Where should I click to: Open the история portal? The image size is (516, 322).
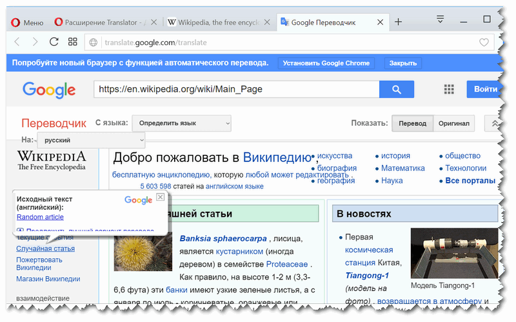pos(395,156)
